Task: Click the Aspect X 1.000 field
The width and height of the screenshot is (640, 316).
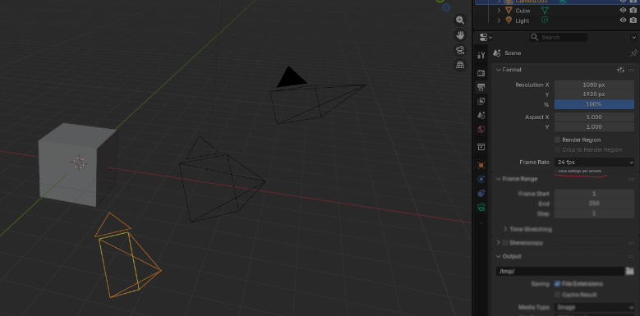Action: tap(594, 117)
